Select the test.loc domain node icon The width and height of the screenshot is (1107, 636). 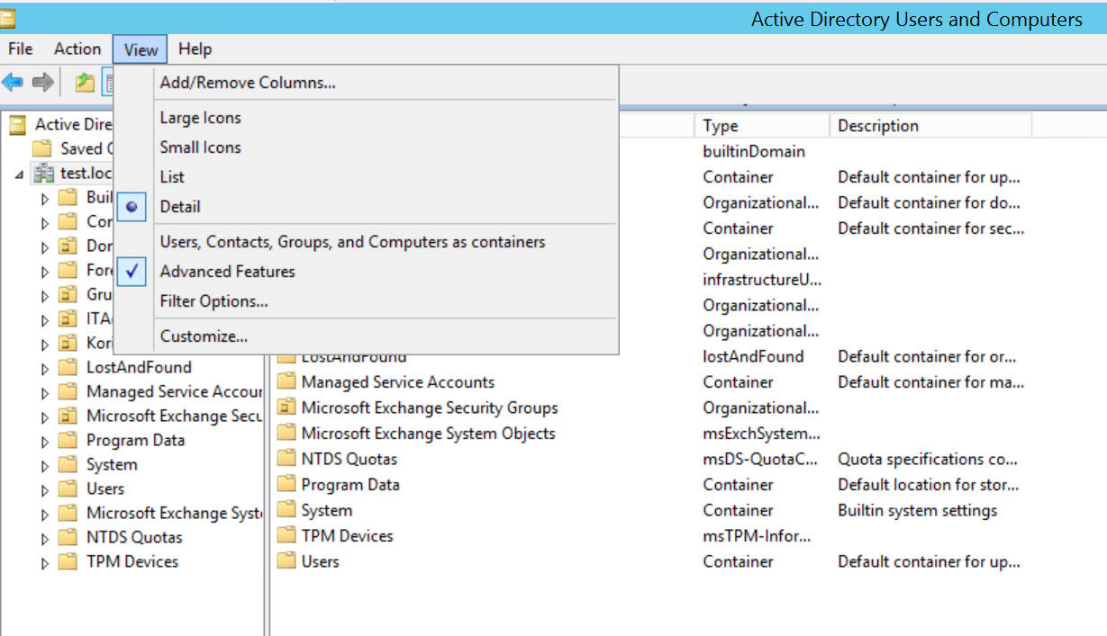click(43, 173)
